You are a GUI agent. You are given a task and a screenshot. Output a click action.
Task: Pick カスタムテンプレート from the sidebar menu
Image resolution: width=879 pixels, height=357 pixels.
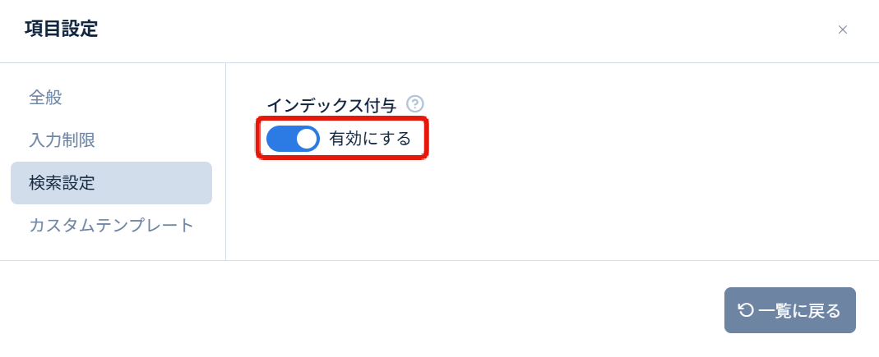(112, 226)
